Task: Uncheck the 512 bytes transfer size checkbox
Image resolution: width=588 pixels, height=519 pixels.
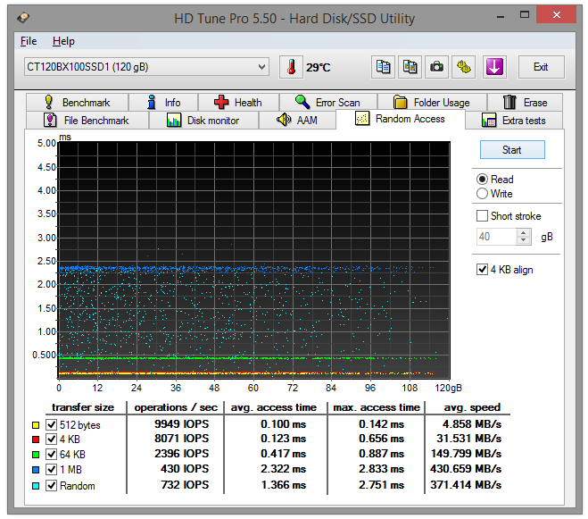Action: pos(52,424)
